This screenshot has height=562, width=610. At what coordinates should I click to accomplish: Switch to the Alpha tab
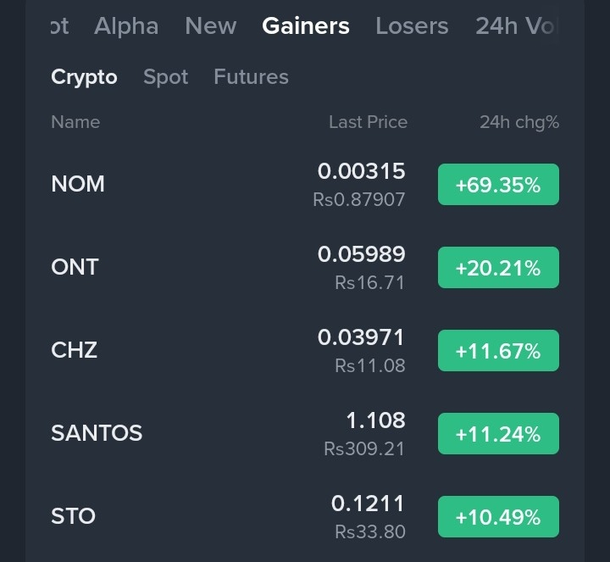(126, 26)
